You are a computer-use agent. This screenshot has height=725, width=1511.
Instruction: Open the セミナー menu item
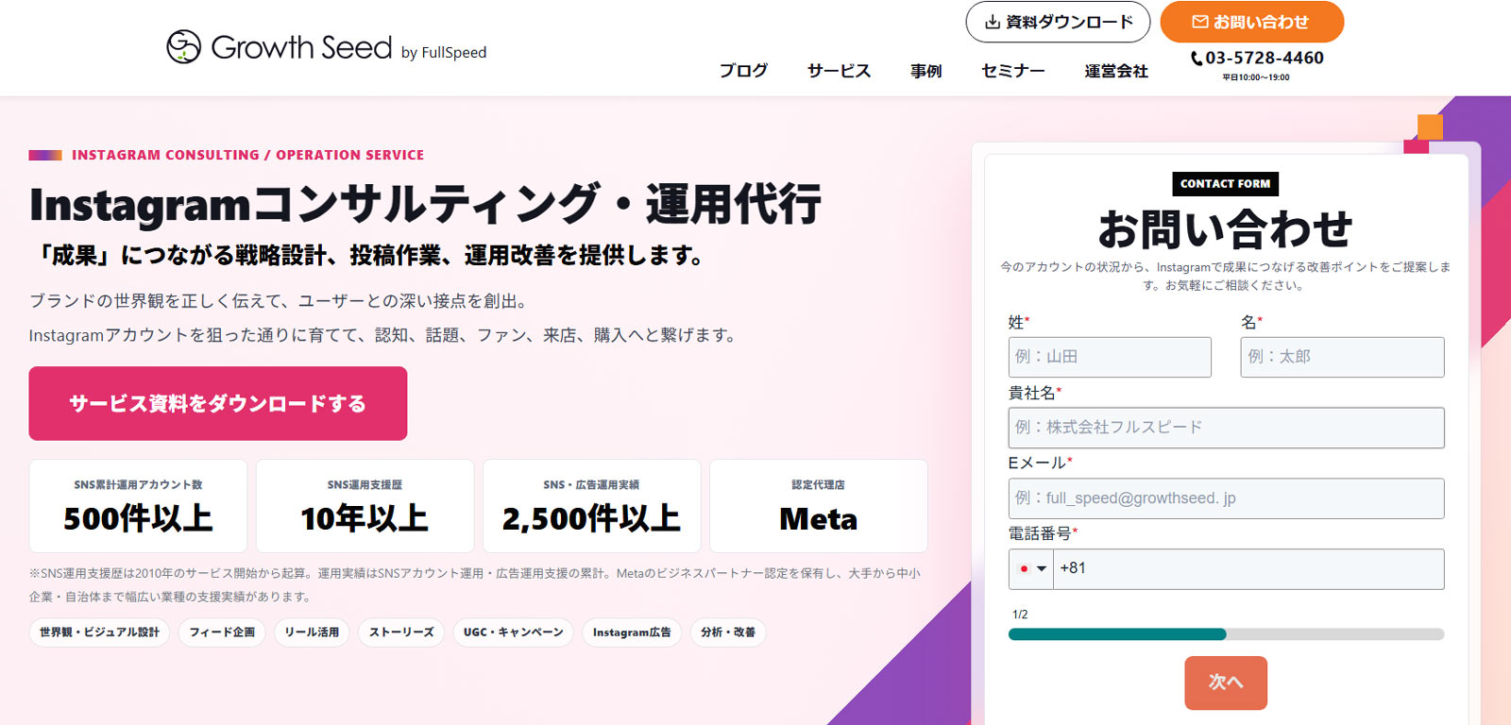[1013, 71]
